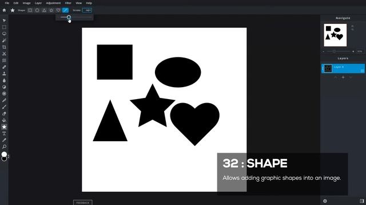366x205 pixels.
Task: Click the Layer 0 thumbnail
Action: tap(328, 68)
